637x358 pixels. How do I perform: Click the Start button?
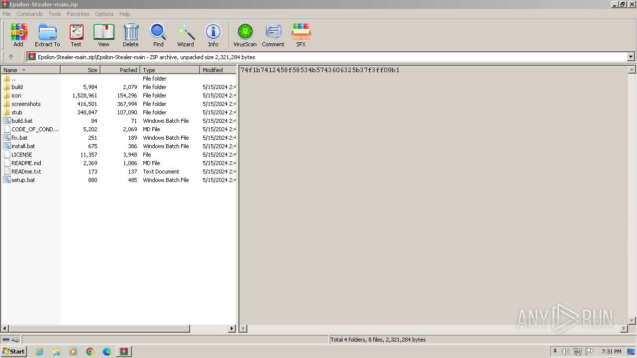pos(14,352)
